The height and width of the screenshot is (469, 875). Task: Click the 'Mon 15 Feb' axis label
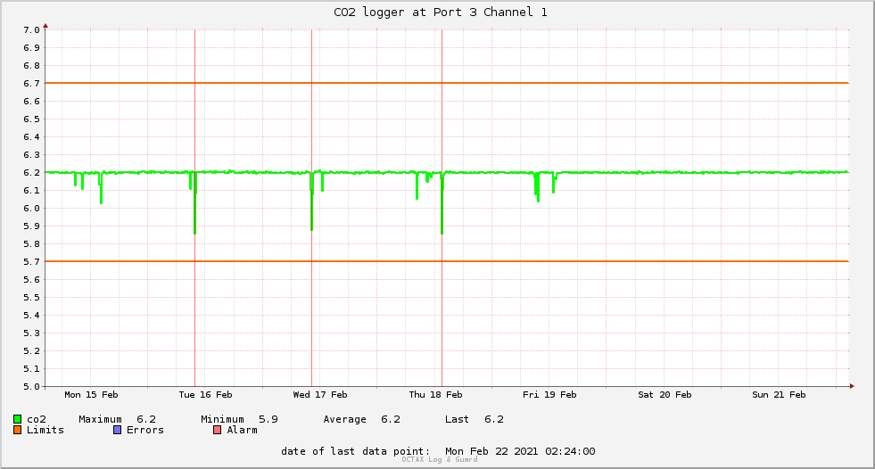click(91, 395)
